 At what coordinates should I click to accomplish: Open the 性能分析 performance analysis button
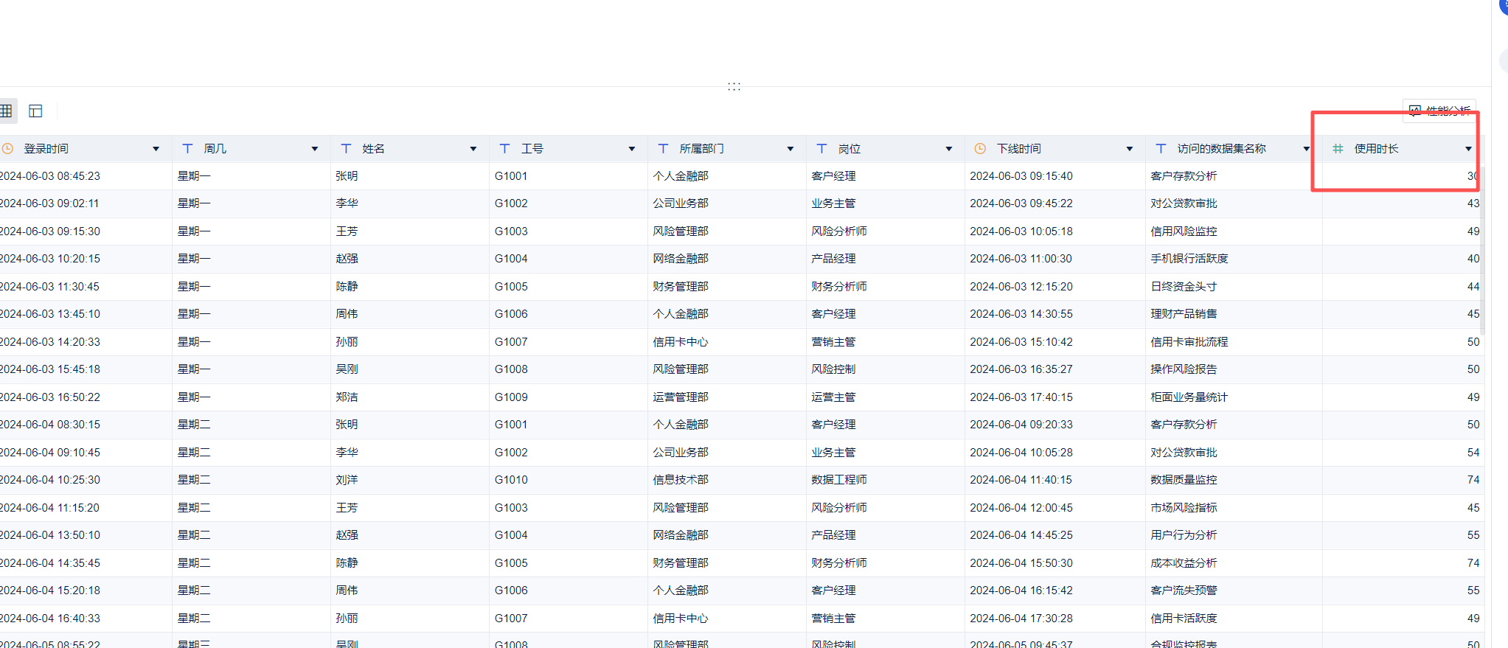[x=1439, y=111]
